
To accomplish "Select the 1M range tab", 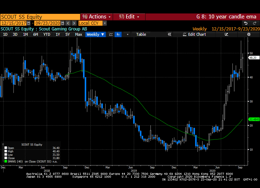I will click(x=25, y=34).
